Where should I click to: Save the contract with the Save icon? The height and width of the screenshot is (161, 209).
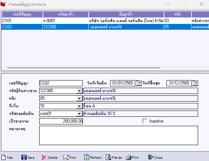point(24,157)
